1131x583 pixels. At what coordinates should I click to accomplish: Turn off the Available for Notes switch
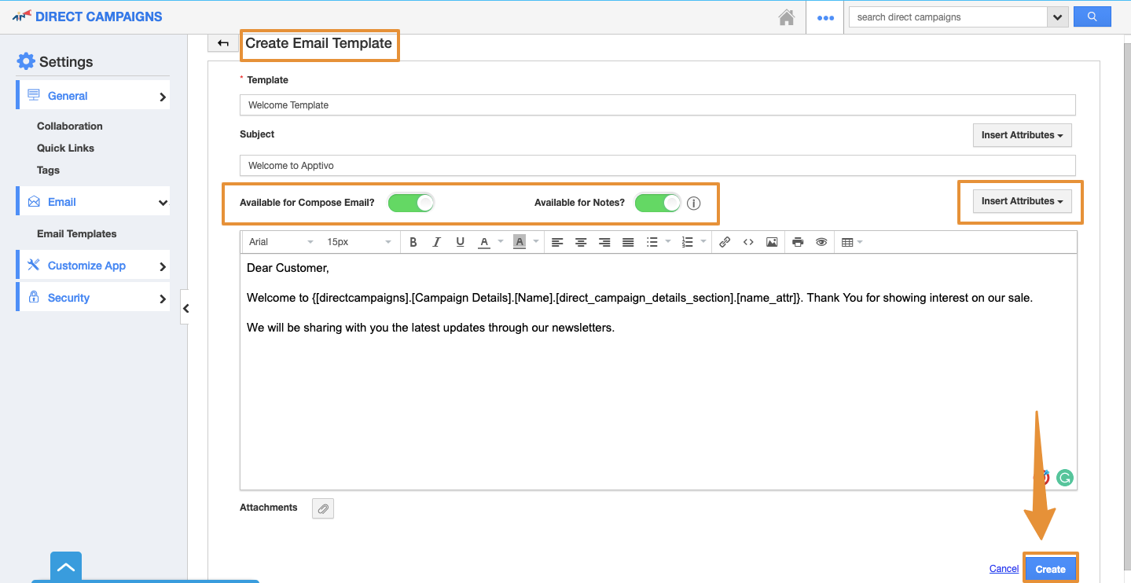click(x=657, y=202)
